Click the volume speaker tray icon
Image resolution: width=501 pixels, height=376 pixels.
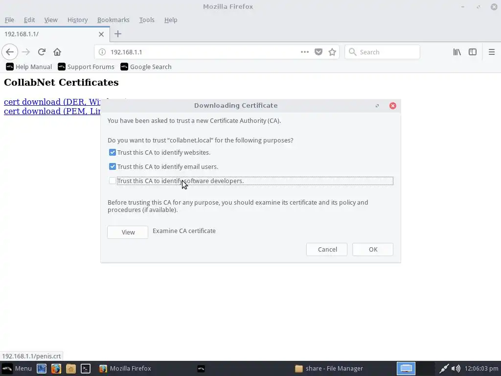pyautogui.click(x=456, y=369)
